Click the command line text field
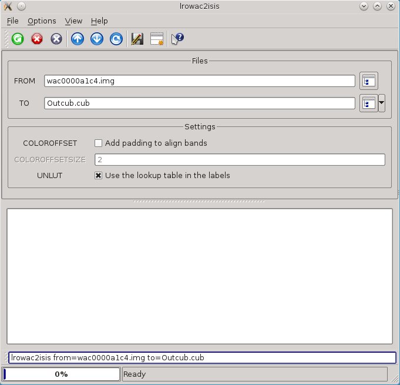400x385 pixels. (202, 357)
